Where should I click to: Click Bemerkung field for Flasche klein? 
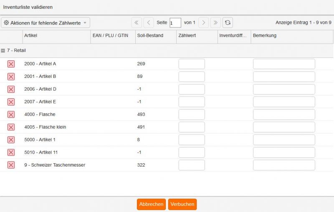pos(284,127)
